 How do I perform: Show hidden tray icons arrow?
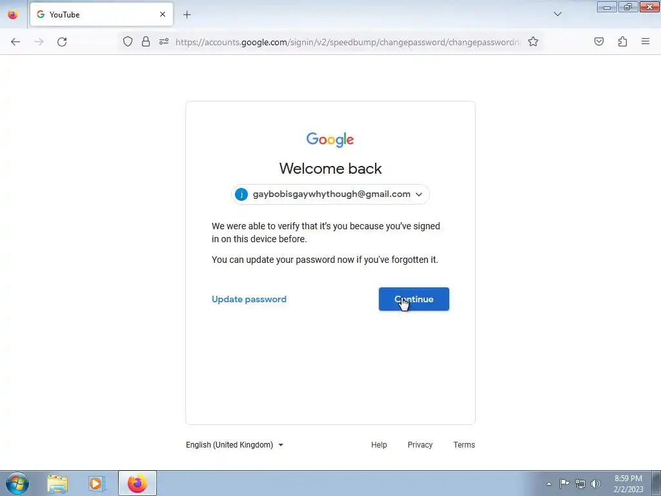click(x=549, y=484)
